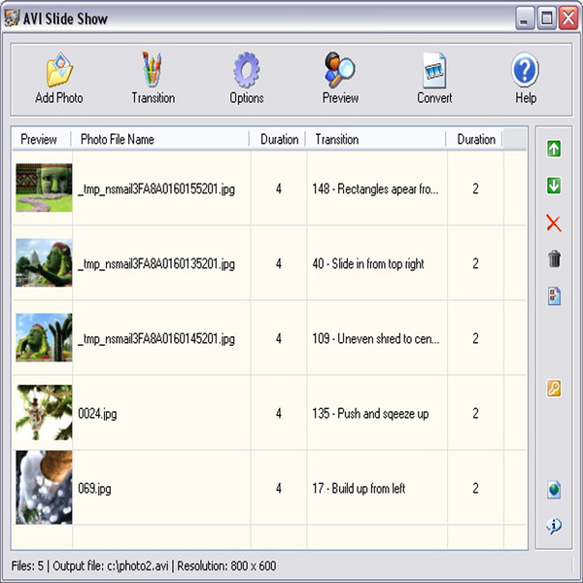Click transition '148 - Rectangles apear fro...'
Image resolution: width=583 pixels, height=583 pixels.
coord(375,189)
